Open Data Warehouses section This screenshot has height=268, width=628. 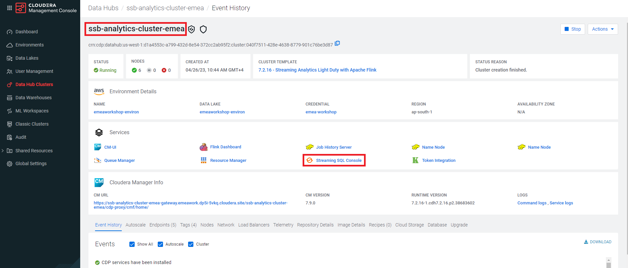click(x=33, y=98)
